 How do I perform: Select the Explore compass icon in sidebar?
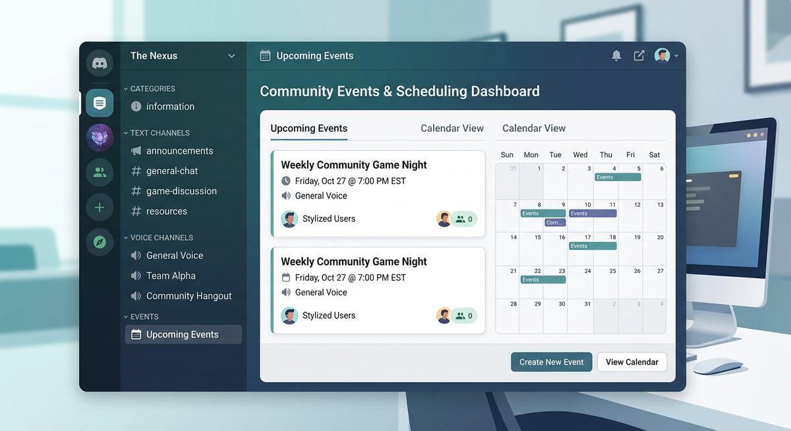click(100, 243)
